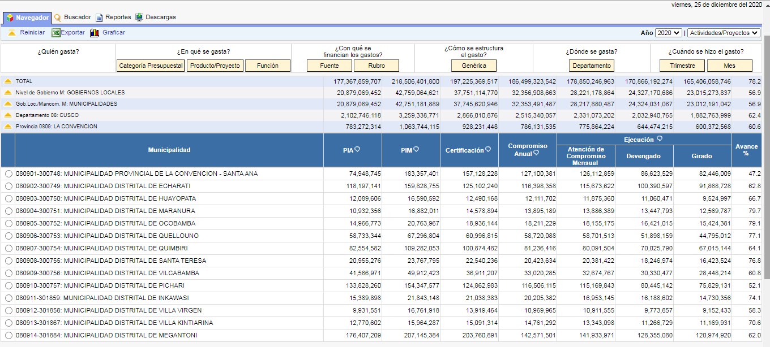Click the Departamento button

pos(592,66)
